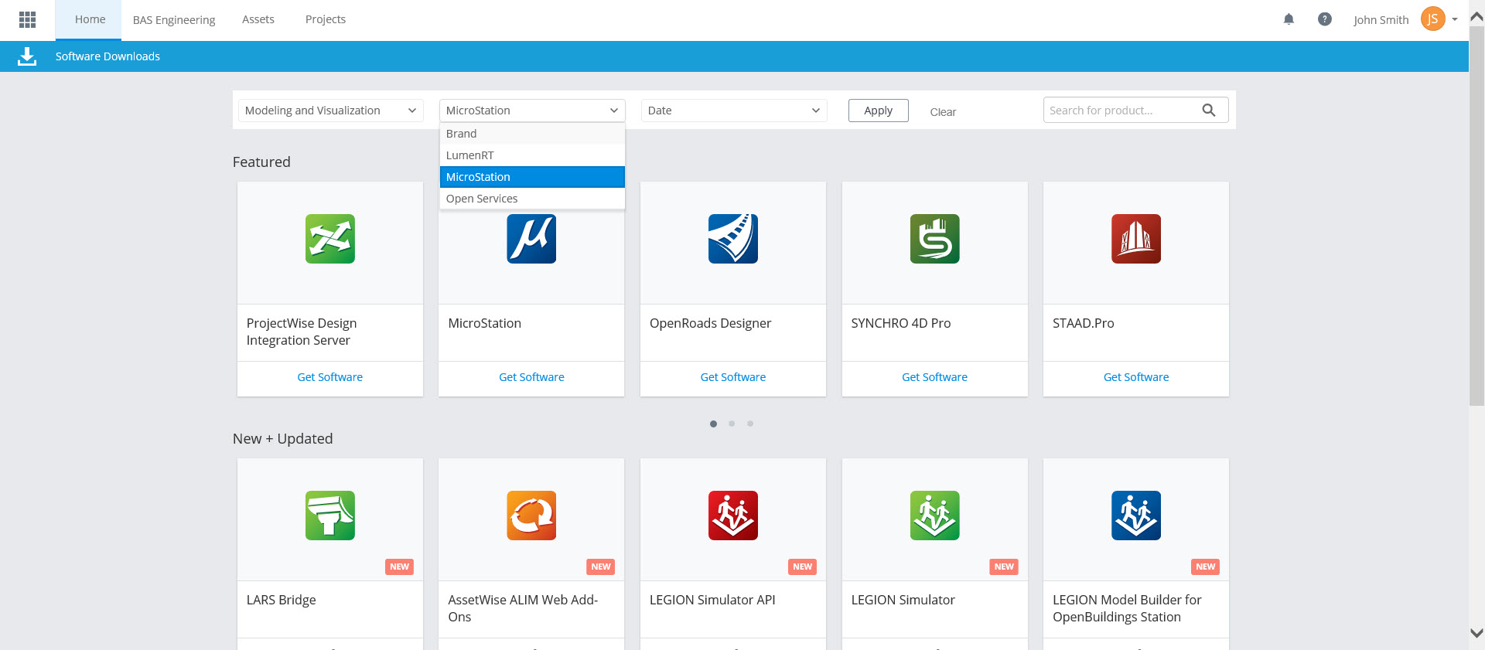Click the STAAD.Pro product icon

coord(1136,239)
